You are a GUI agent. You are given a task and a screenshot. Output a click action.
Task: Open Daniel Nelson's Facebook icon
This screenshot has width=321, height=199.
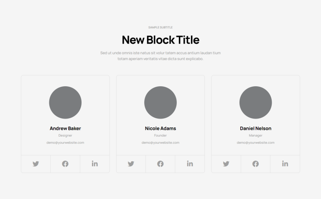coord(255,164)
